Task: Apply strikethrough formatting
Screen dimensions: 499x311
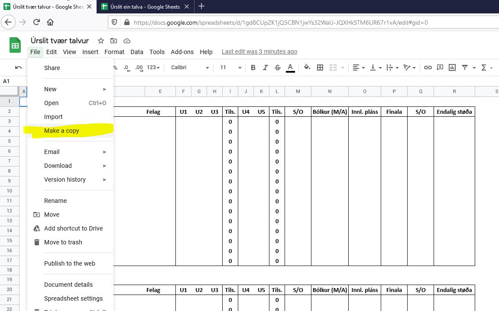Action: [278, 67]
